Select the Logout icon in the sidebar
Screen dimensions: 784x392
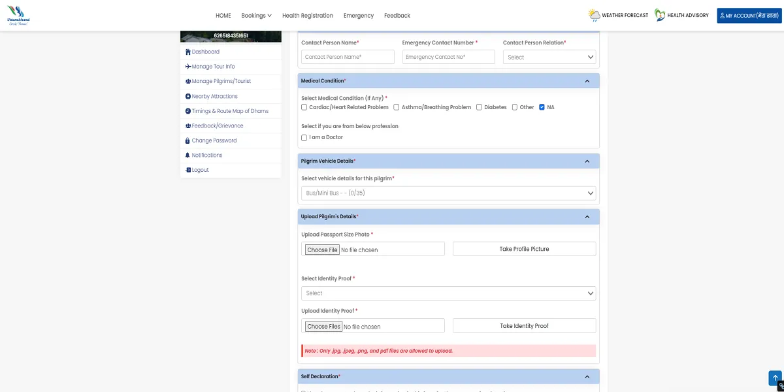(188, 170)
